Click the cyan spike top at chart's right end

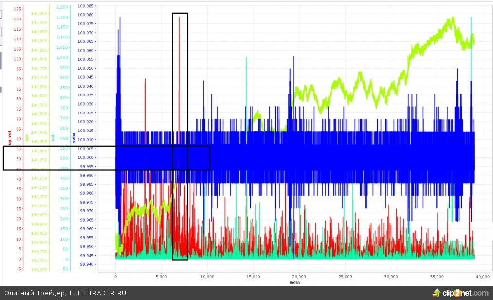click(471, 19)
